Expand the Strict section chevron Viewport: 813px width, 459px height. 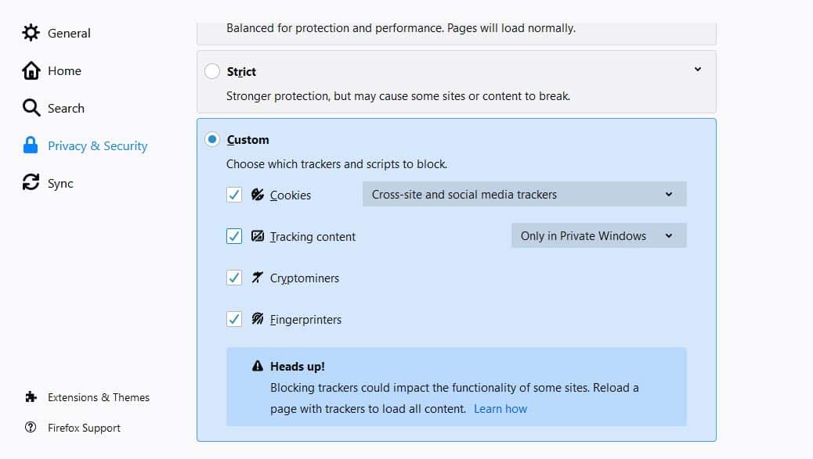(698, 69)
